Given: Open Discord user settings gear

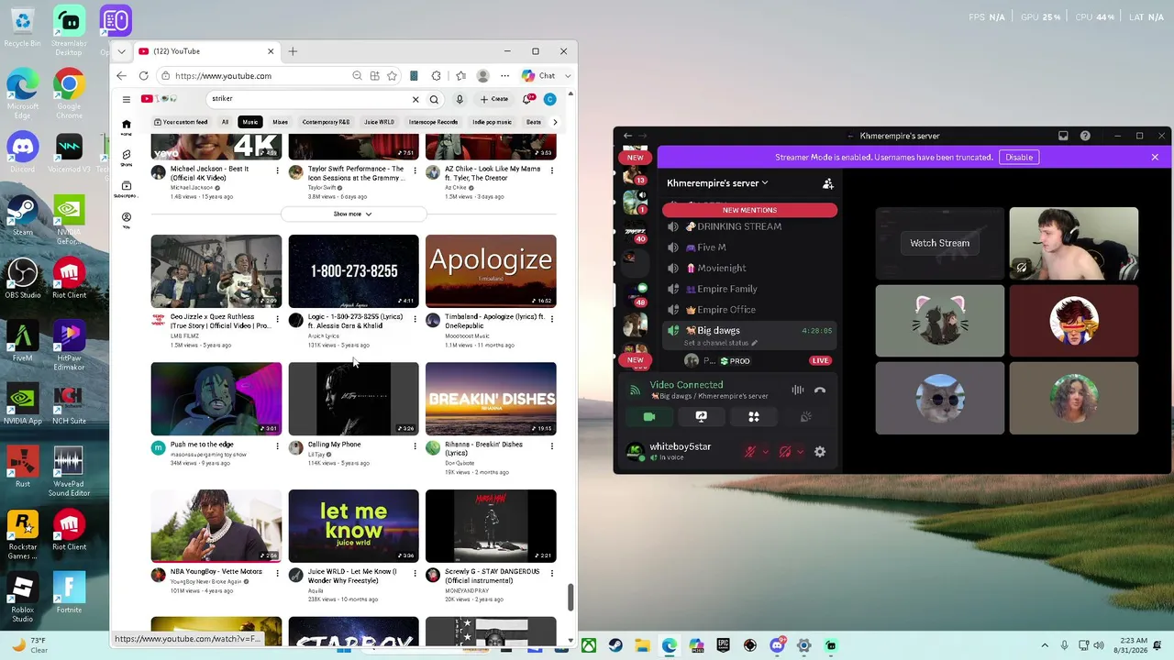Looking at the screenshot, I should [x=820, y=452].
